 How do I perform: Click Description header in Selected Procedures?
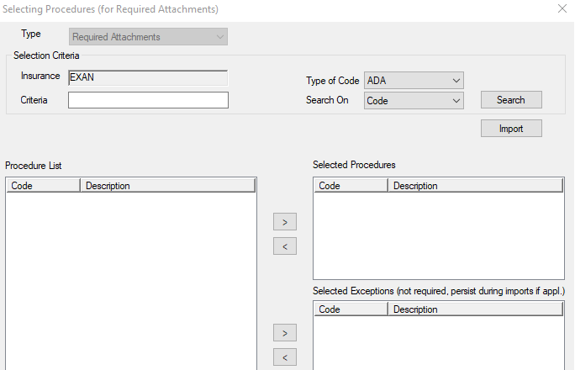[x=475, y=186]
